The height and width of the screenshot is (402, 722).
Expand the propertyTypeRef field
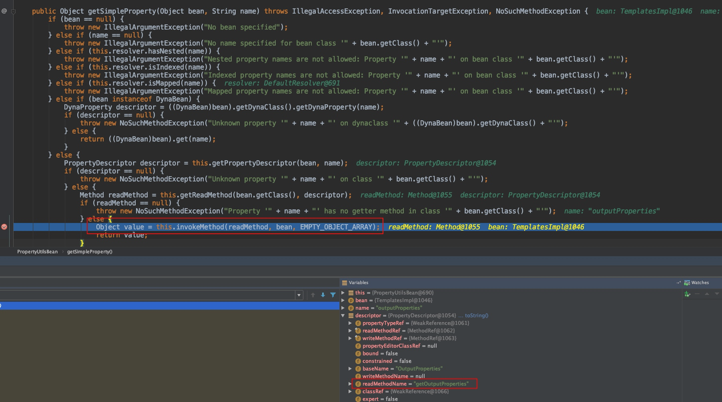point(350,323)
